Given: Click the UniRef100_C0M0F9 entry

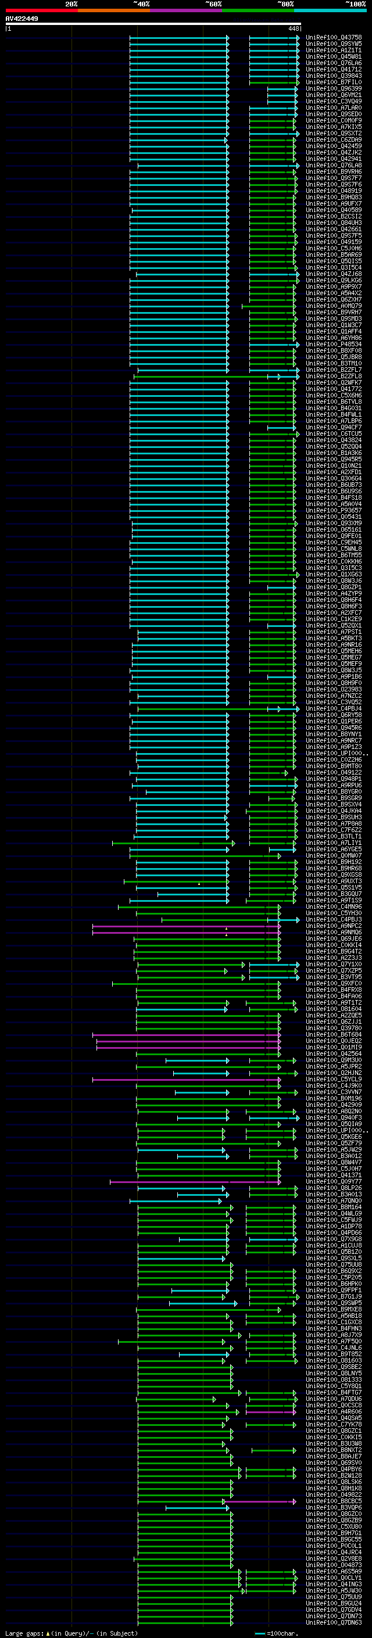Looking at the screenshot, I should point(334,120).
